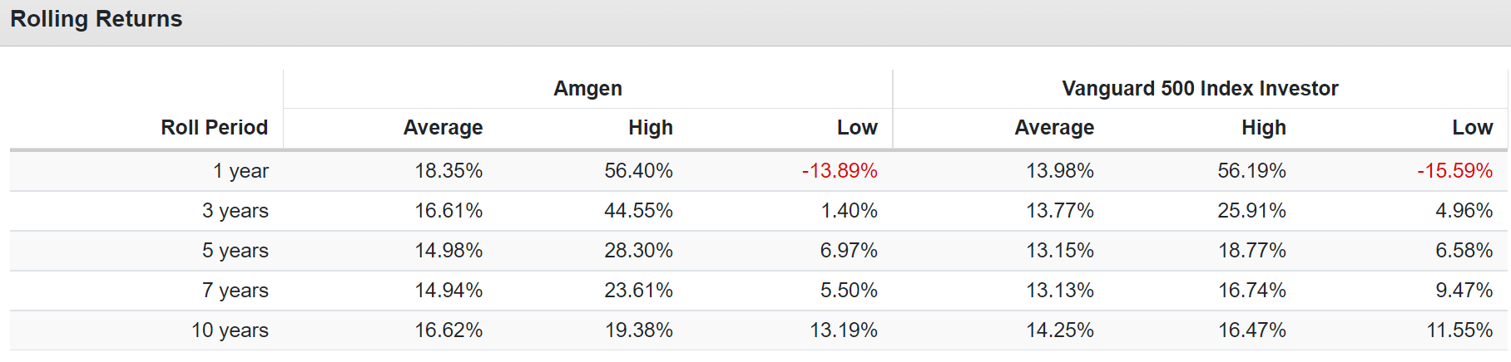The height and width of the screenshot is (362, 1511).
Task: Click the Vanguard High column header
Action: [x=1264, y=127]
